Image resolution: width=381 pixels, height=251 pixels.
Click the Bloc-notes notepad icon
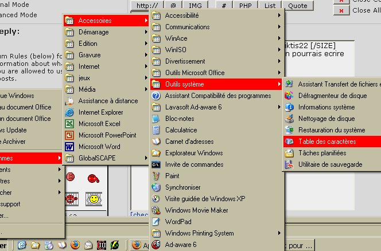[x=156, y=119]
